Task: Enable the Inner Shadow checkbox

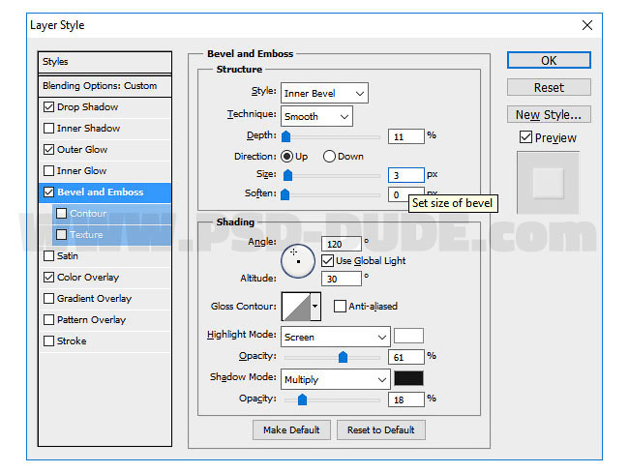Action: click(48, 129)
